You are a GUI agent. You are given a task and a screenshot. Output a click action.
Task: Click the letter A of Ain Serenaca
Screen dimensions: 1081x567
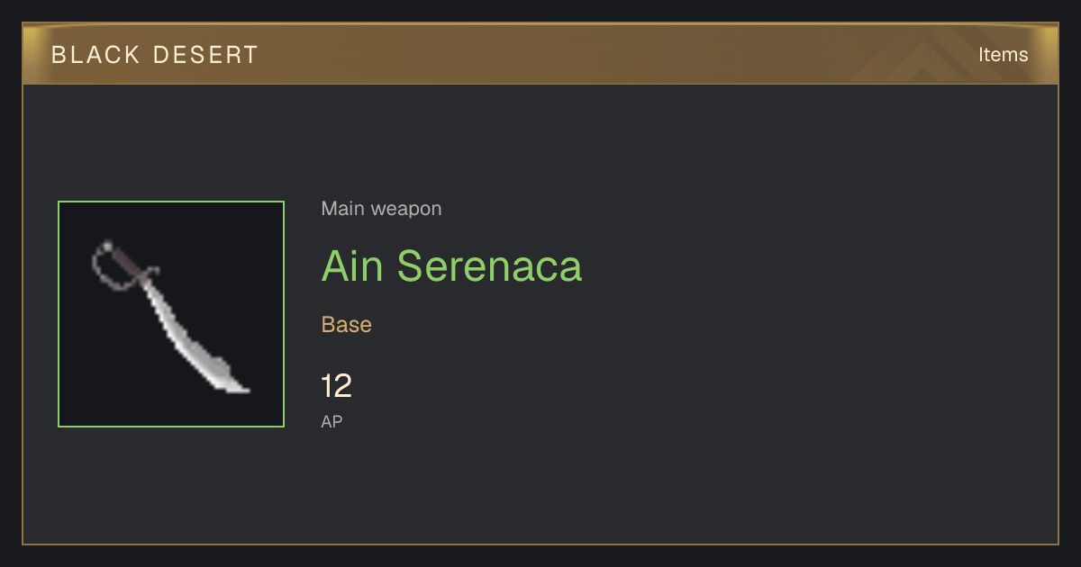337,266
